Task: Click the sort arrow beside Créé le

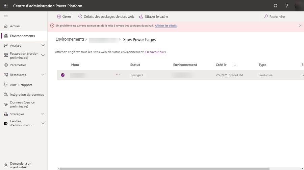Action: coord(235,65)
